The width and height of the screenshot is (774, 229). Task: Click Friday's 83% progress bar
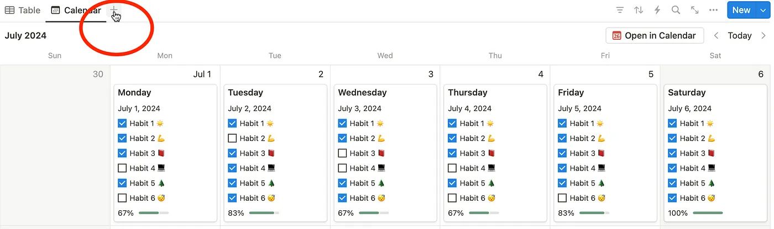[594, 213]
